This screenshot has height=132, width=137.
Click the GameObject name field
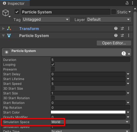click(66, 12)
